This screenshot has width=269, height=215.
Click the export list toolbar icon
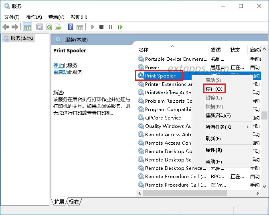point(58,27)
